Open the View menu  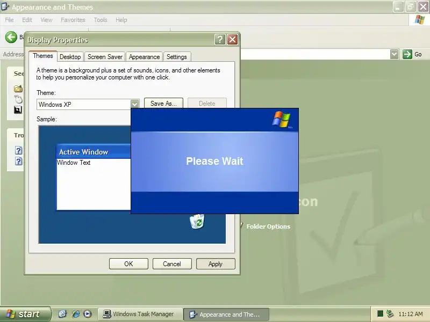click(x=46, y=20)
